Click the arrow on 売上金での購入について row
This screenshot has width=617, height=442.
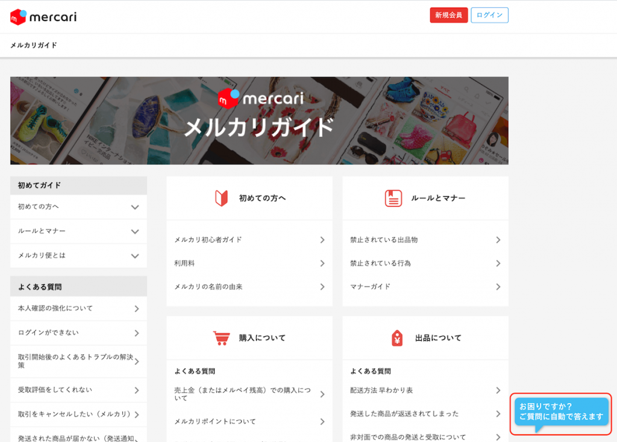point(322,394)
